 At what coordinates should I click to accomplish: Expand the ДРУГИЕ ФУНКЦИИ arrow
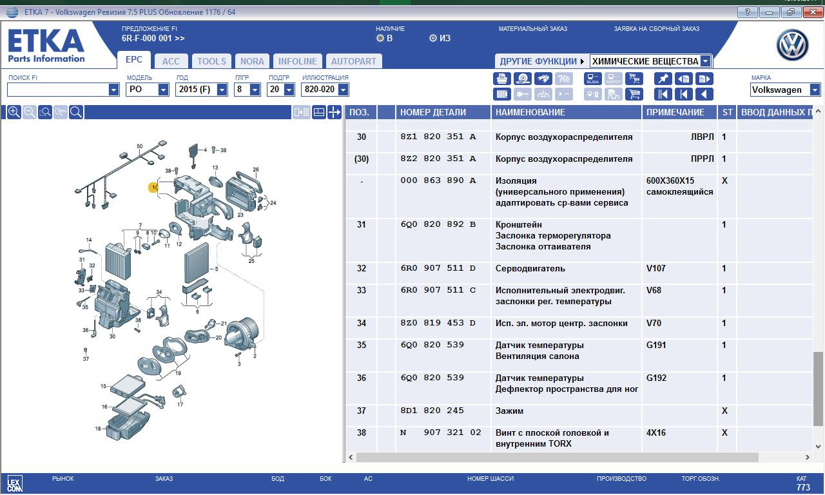pyautogui.click(x=582, y=61)
